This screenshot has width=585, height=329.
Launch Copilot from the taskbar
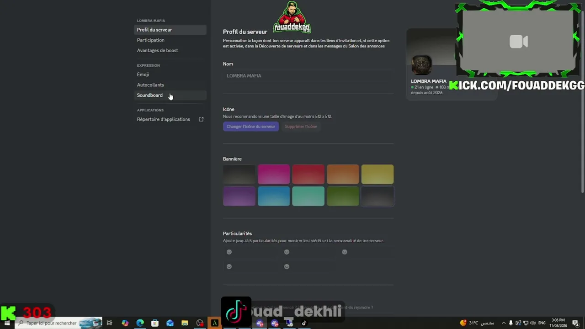[x=125, y=323]
